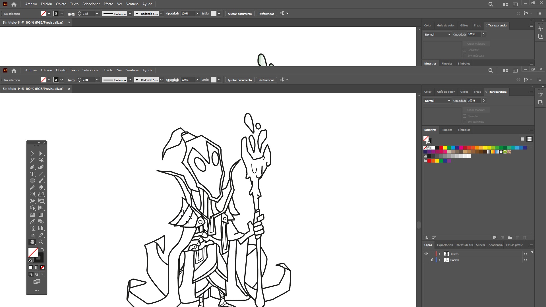Select the Type tool
546x307 pixels.
(32, 174)
